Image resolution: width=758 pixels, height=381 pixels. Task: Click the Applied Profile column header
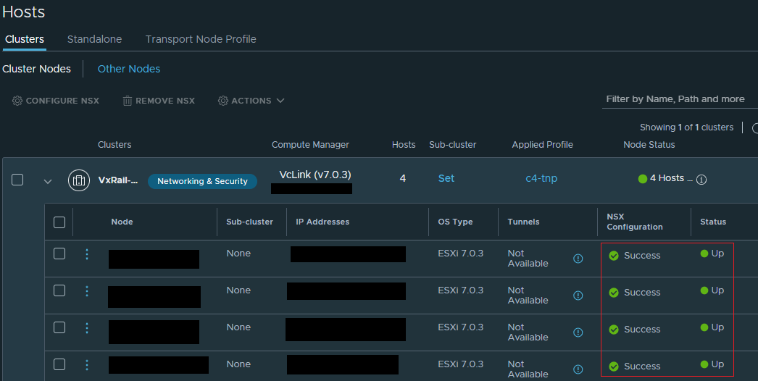click(542, 145)
